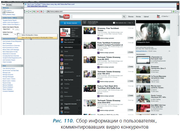Open Forte at Tech Week 2012 video title
181x131 pixels.
(109, 87)
